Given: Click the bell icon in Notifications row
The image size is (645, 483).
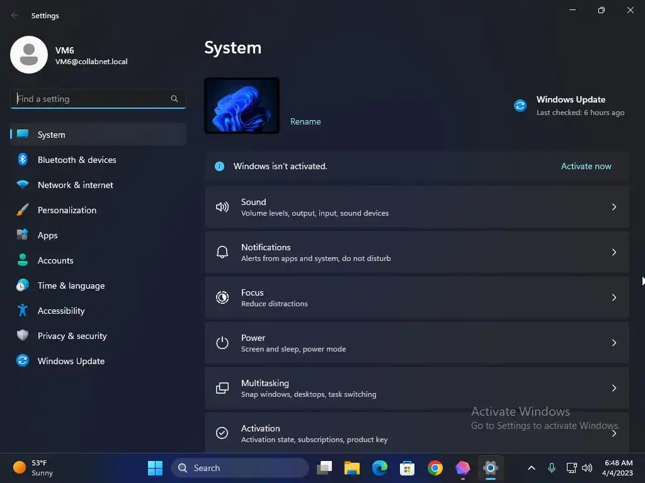Looking at the screenshot, I should [x=222, y=252].
